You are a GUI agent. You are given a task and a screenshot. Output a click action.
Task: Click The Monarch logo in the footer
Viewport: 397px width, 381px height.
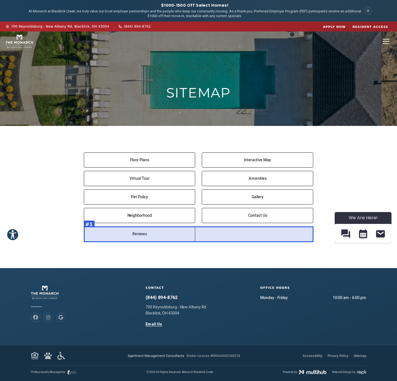45,293
